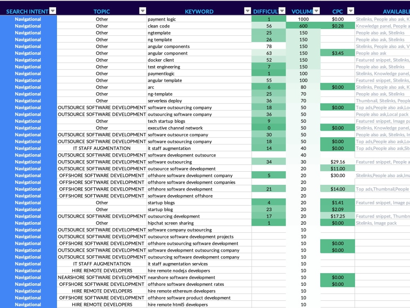Select the 'angular template' keyword cell
This screenshot has height=308, width=410.
tap(199, 80)
